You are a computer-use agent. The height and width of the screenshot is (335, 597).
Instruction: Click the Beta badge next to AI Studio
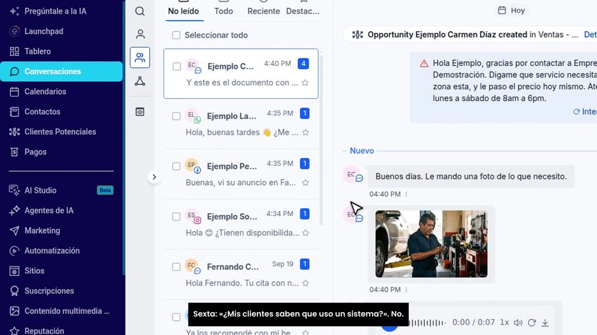click(105, 190)
